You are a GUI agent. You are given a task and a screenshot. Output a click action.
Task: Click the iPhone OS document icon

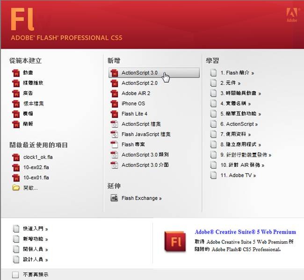[x=114, y=104]
